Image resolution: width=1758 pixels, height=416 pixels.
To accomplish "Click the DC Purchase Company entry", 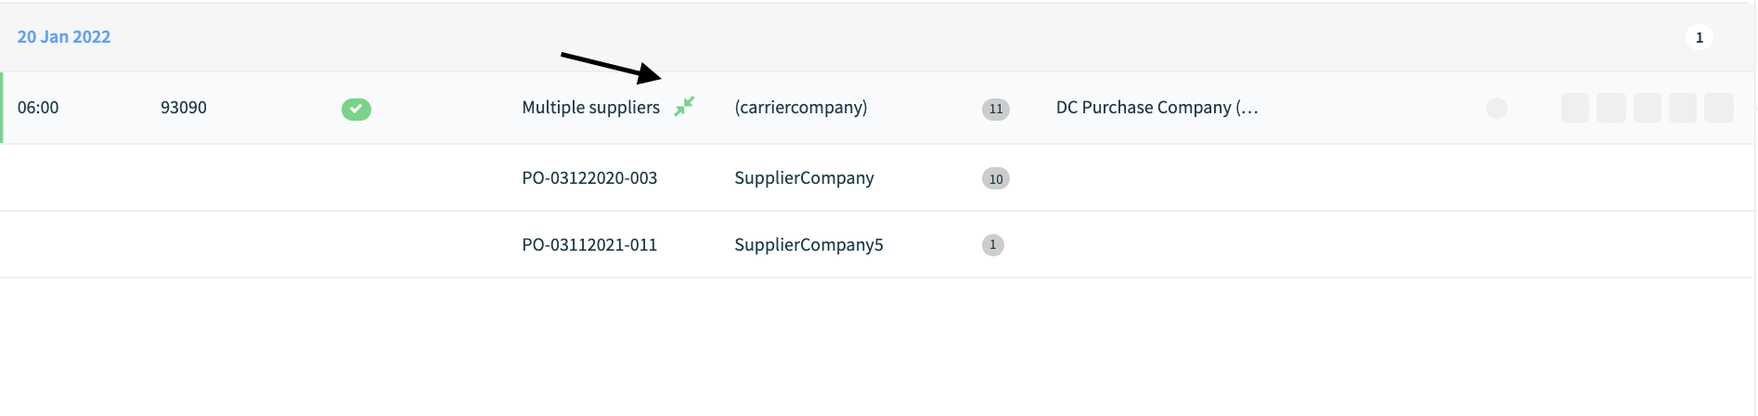I will pos(1157,108).
